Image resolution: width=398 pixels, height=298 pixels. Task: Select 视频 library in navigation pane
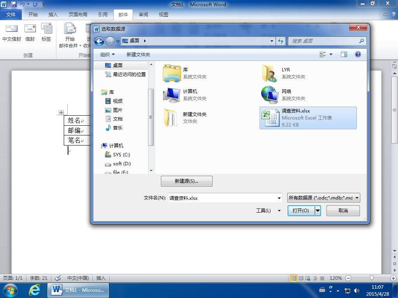[x=114, y=101]
